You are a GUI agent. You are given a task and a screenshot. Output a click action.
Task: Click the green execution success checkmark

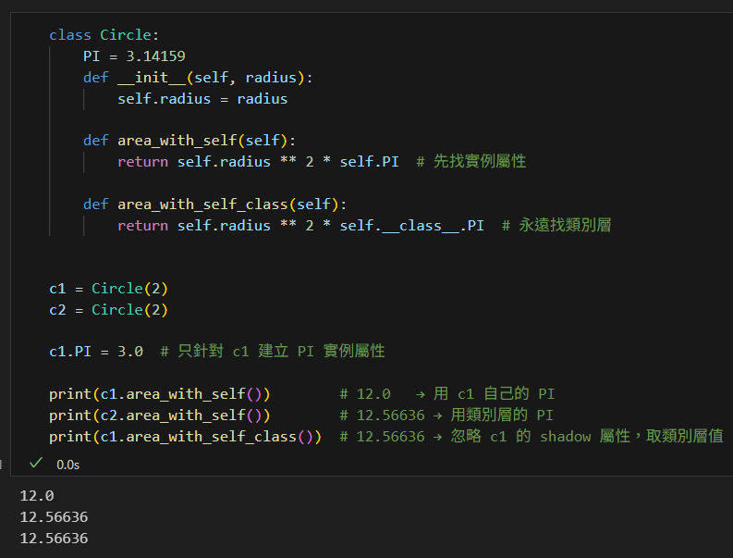pyautogui.click(x=35, y=464)
